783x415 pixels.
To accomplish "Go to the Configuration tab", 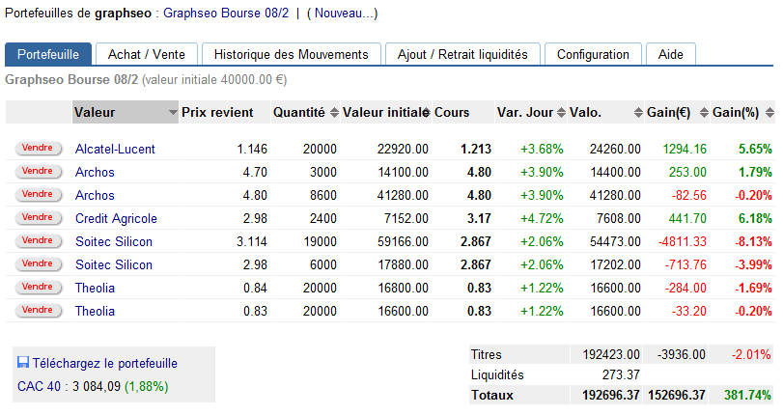I will [x=593, y=55].
